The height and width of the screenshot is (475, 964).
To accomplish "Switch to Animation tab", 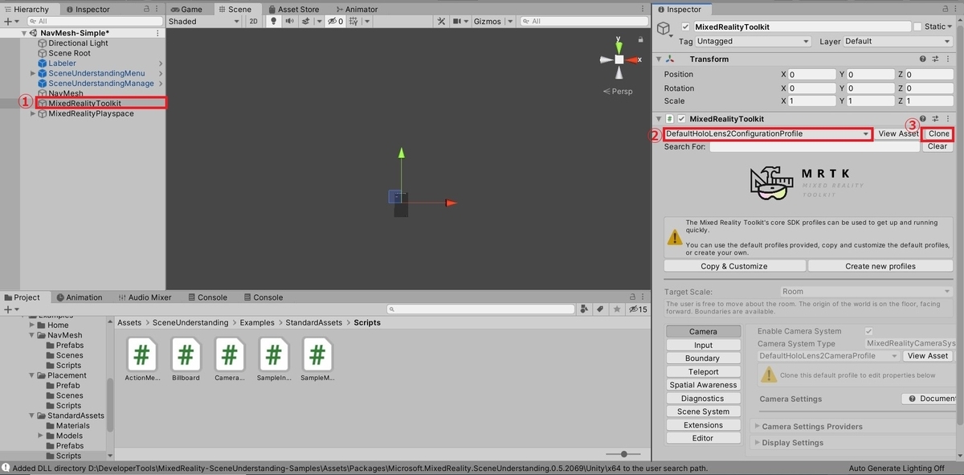I will [78, 297].
